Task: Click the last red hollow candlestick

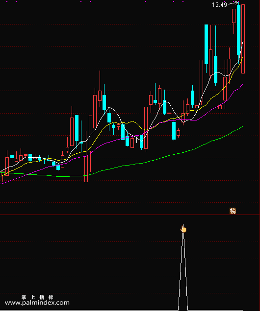Action: [x=243, y=39]
